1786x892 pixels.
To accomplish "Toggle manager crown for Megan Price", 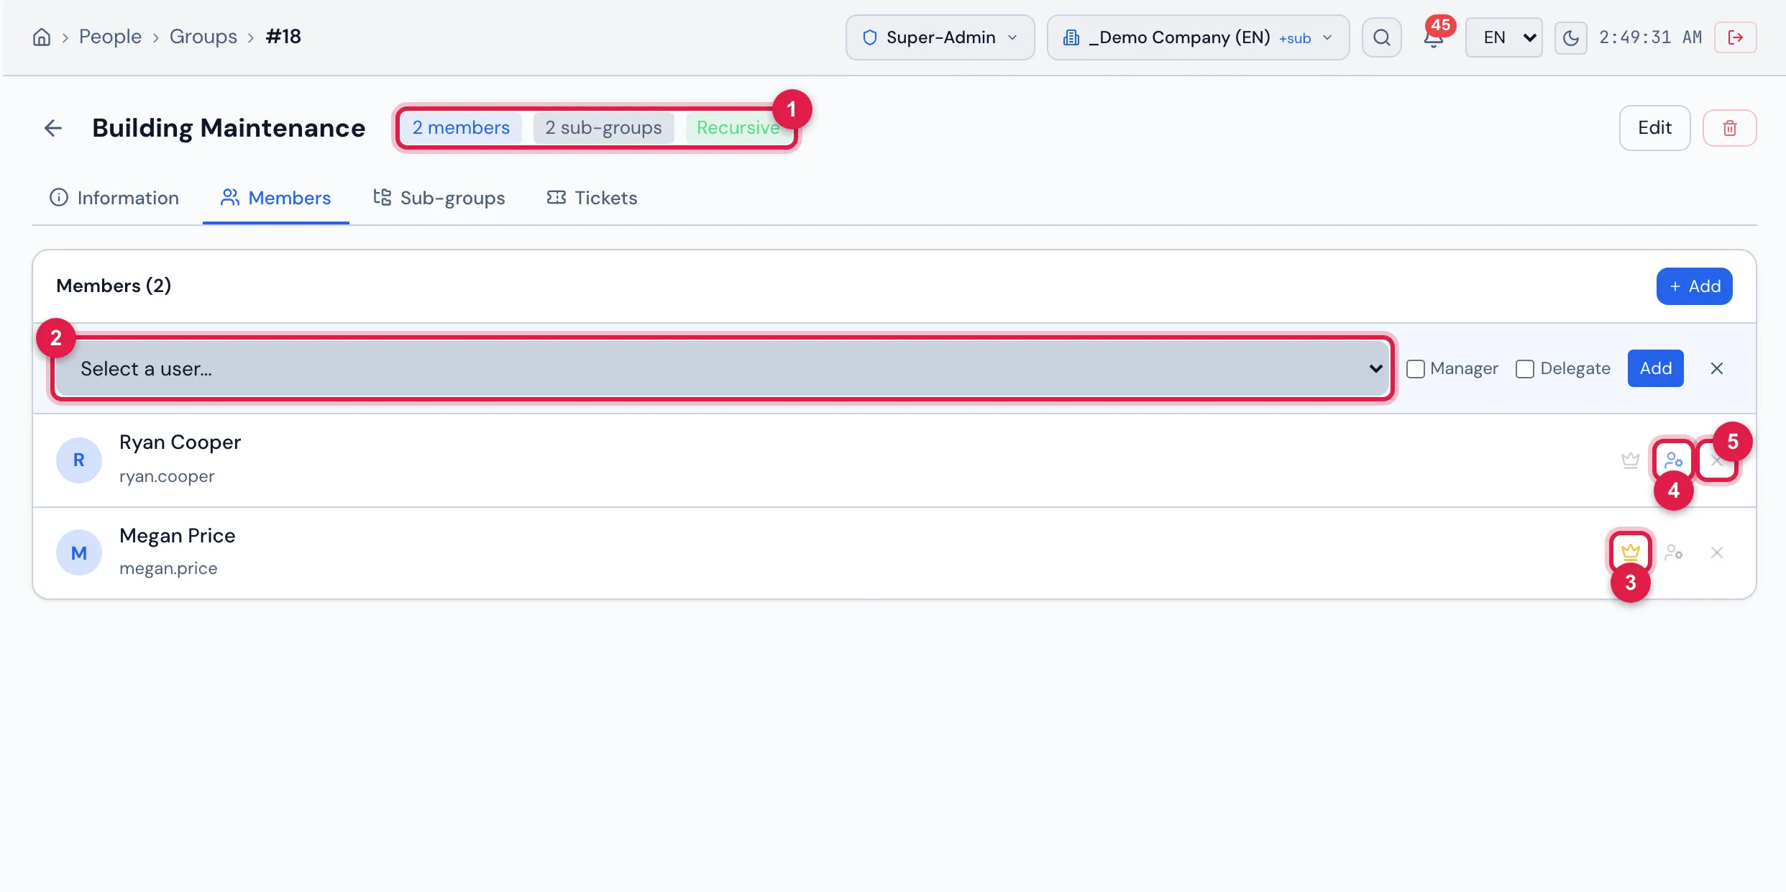I will coord(1630,552).
